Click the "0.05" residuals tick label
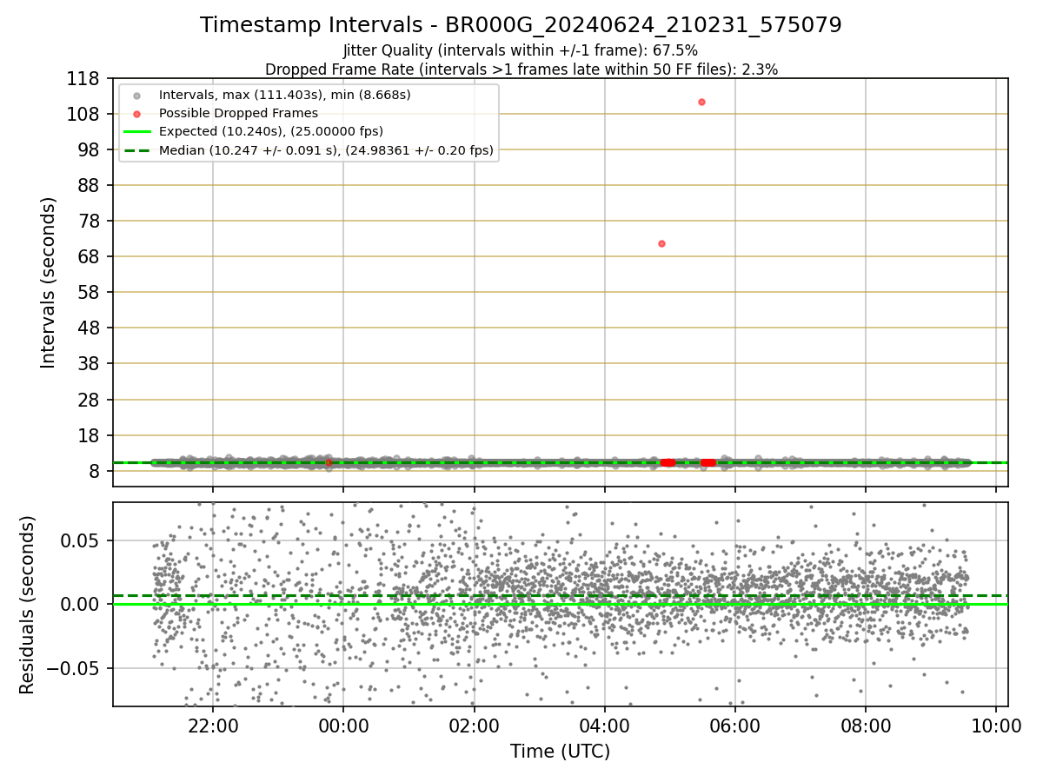 click(x=80, y=540)
